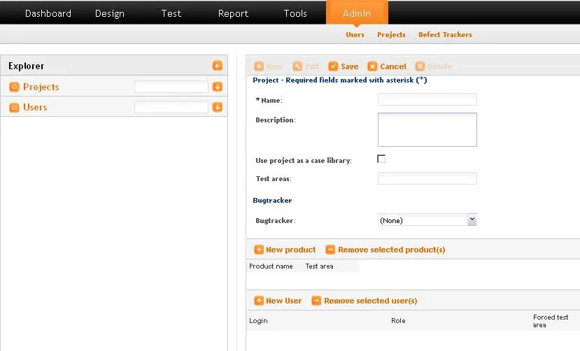Enable Use project as a case library
580x351 pixels.
click(x=381, y=159)
